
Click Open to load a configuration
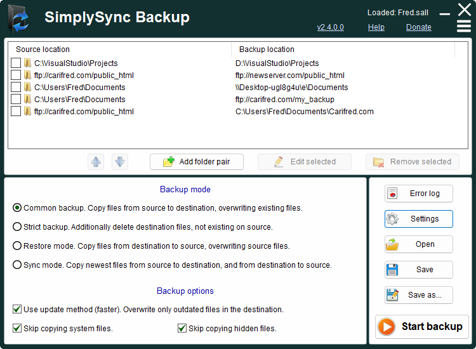tap(418, 244)
